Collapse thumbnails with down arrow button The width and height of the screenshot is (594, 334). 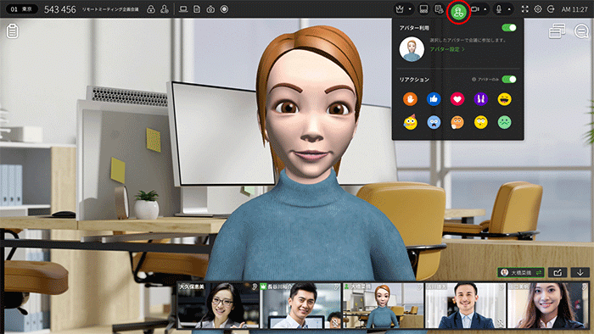(x=580, y=272)
